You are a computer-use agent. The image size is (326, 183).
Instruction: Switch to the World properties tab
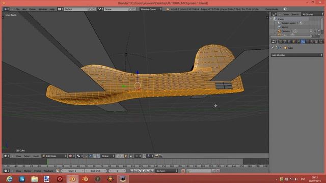click(x=289, y=42)
